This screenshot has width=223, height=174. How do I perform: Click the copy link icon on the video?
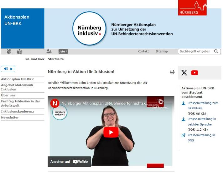pos(161,101)
